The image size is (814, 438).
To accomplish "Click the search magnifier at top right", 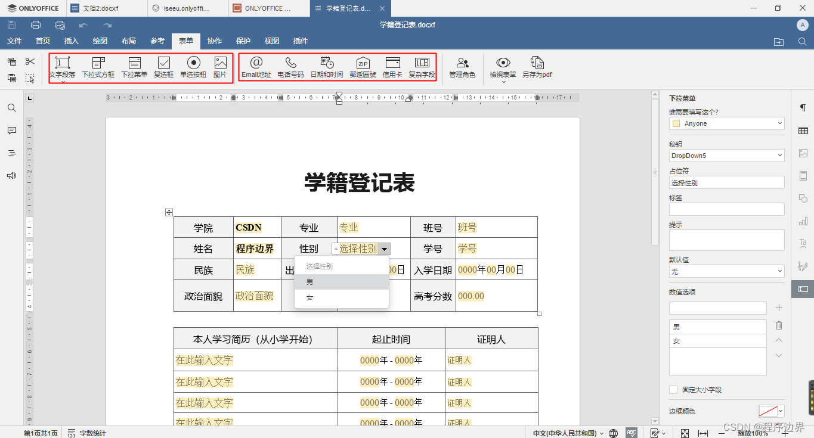I will coord(803,41).
